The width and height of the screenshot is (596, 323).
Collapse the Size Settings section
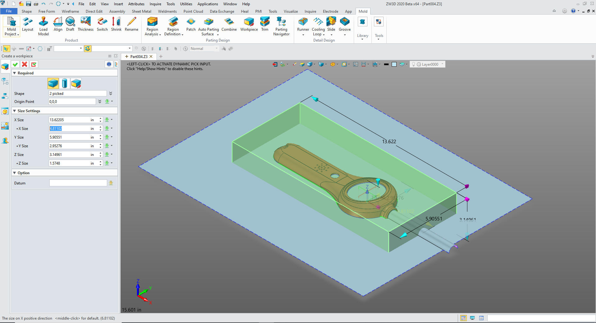(15, 111)
